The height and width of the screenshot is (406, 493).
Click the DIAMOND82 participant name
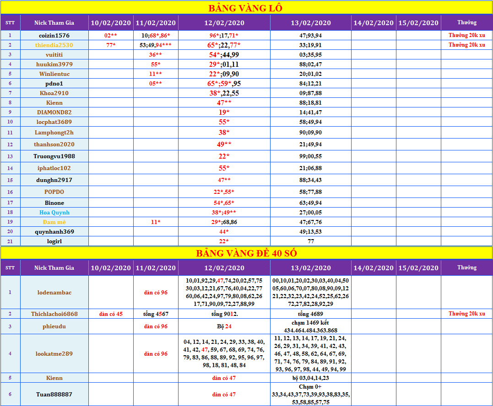(54, 112)
